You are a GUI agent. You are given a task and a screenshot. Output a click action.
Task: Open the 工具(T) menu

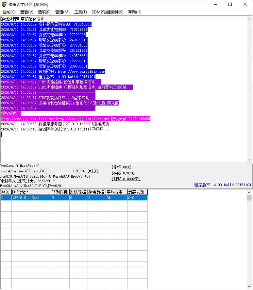pyautogui.click(x=80, y=12)
